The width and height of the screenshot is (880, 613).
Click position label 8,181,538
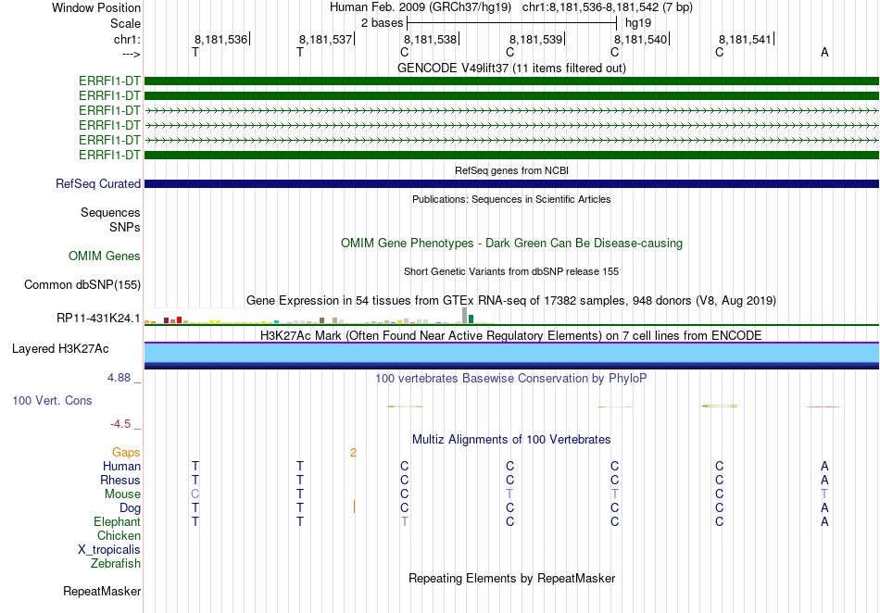(x=431, y=39)
